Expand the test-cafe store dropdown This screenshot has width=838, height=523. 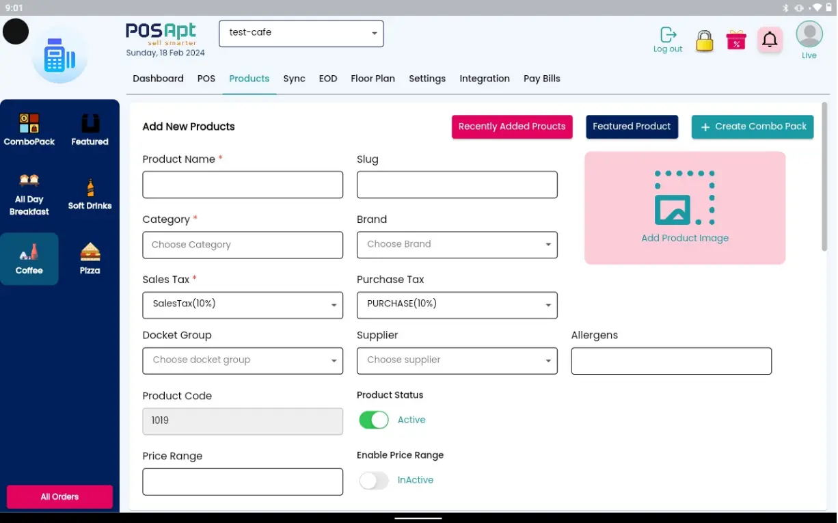coord(301,33)
